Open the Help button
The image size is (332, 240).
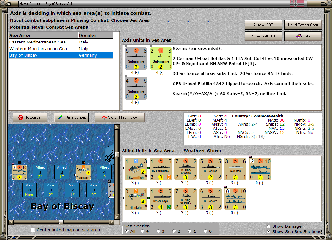[x=303, y=36]
